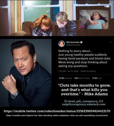Click the blue verified badge next to the name

pyautogui.click(x=81, y=42)
